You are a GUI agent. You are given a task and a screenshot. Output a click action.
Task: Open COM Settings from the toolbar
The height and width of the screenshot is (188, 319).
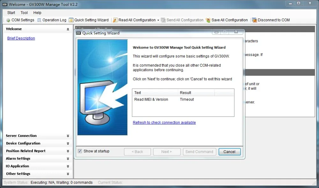click(20, 20)
